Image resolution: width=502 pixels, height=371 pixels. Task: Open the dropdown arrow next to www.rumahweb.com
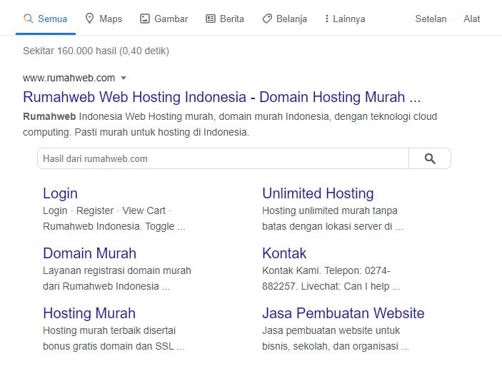[x=124, y=78]
